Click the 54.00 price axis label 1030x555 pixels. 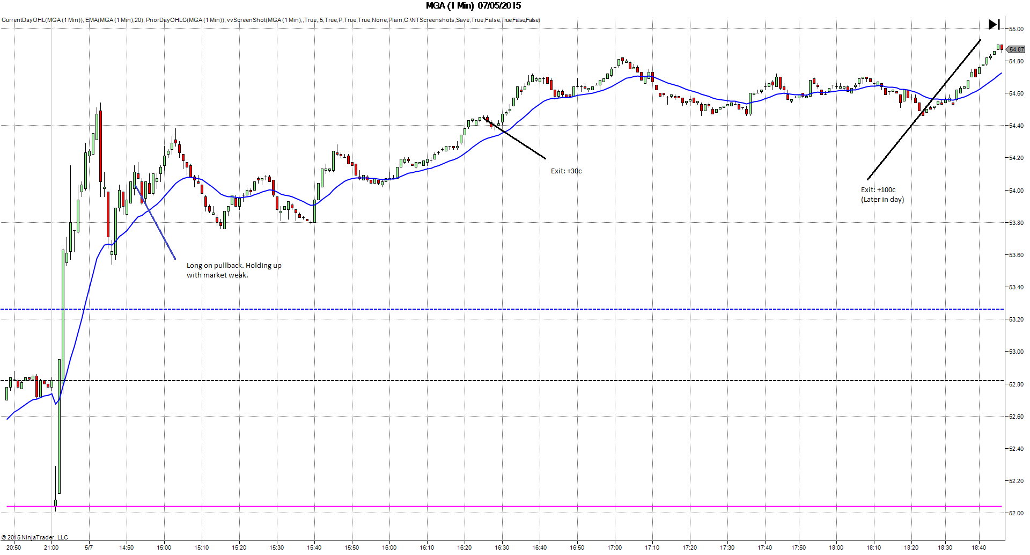pyautogui.click(x=1016, y=191)
